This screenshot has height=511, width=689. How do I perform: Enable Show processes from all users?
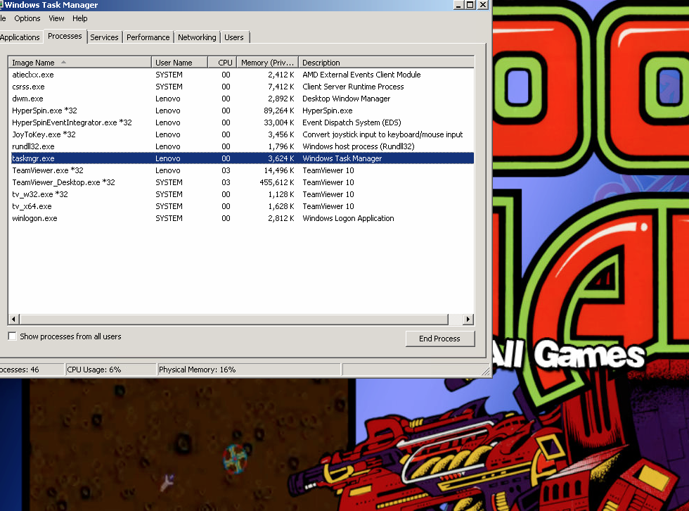pos(13,336)
